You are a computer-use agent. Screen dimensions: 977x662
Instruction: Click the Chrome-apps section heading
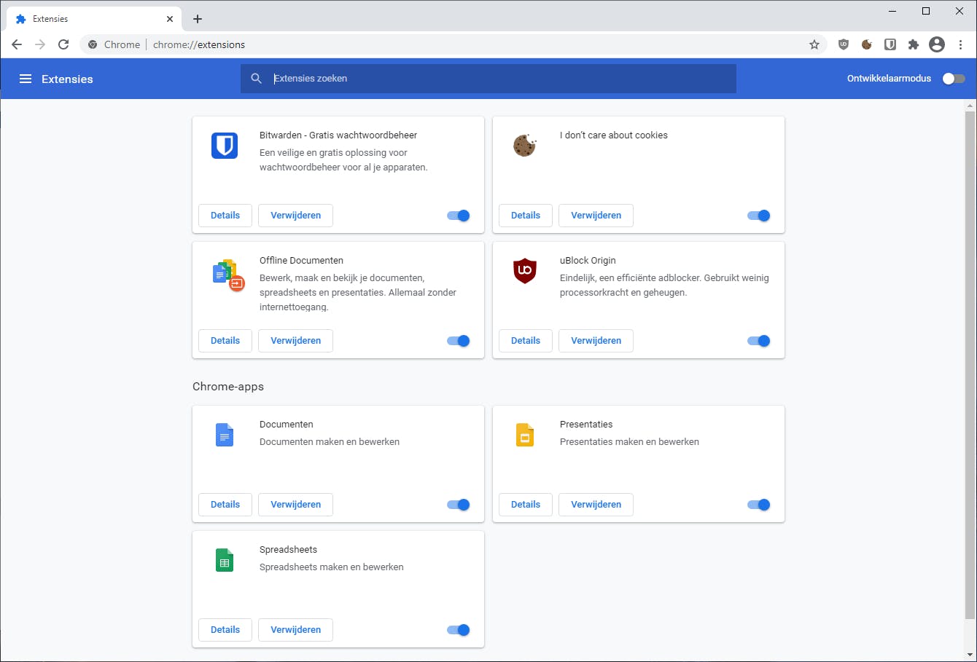[228, 387]
